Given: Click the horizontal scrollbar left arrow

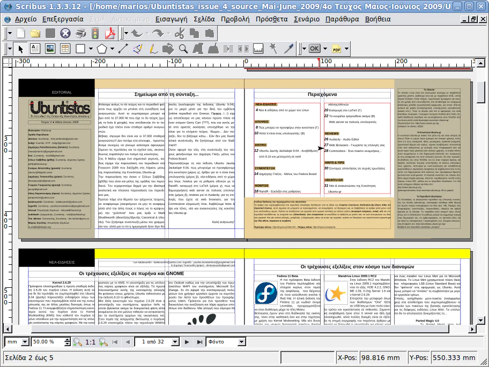Looking at the screenshot, I should [x=7, y=328].
